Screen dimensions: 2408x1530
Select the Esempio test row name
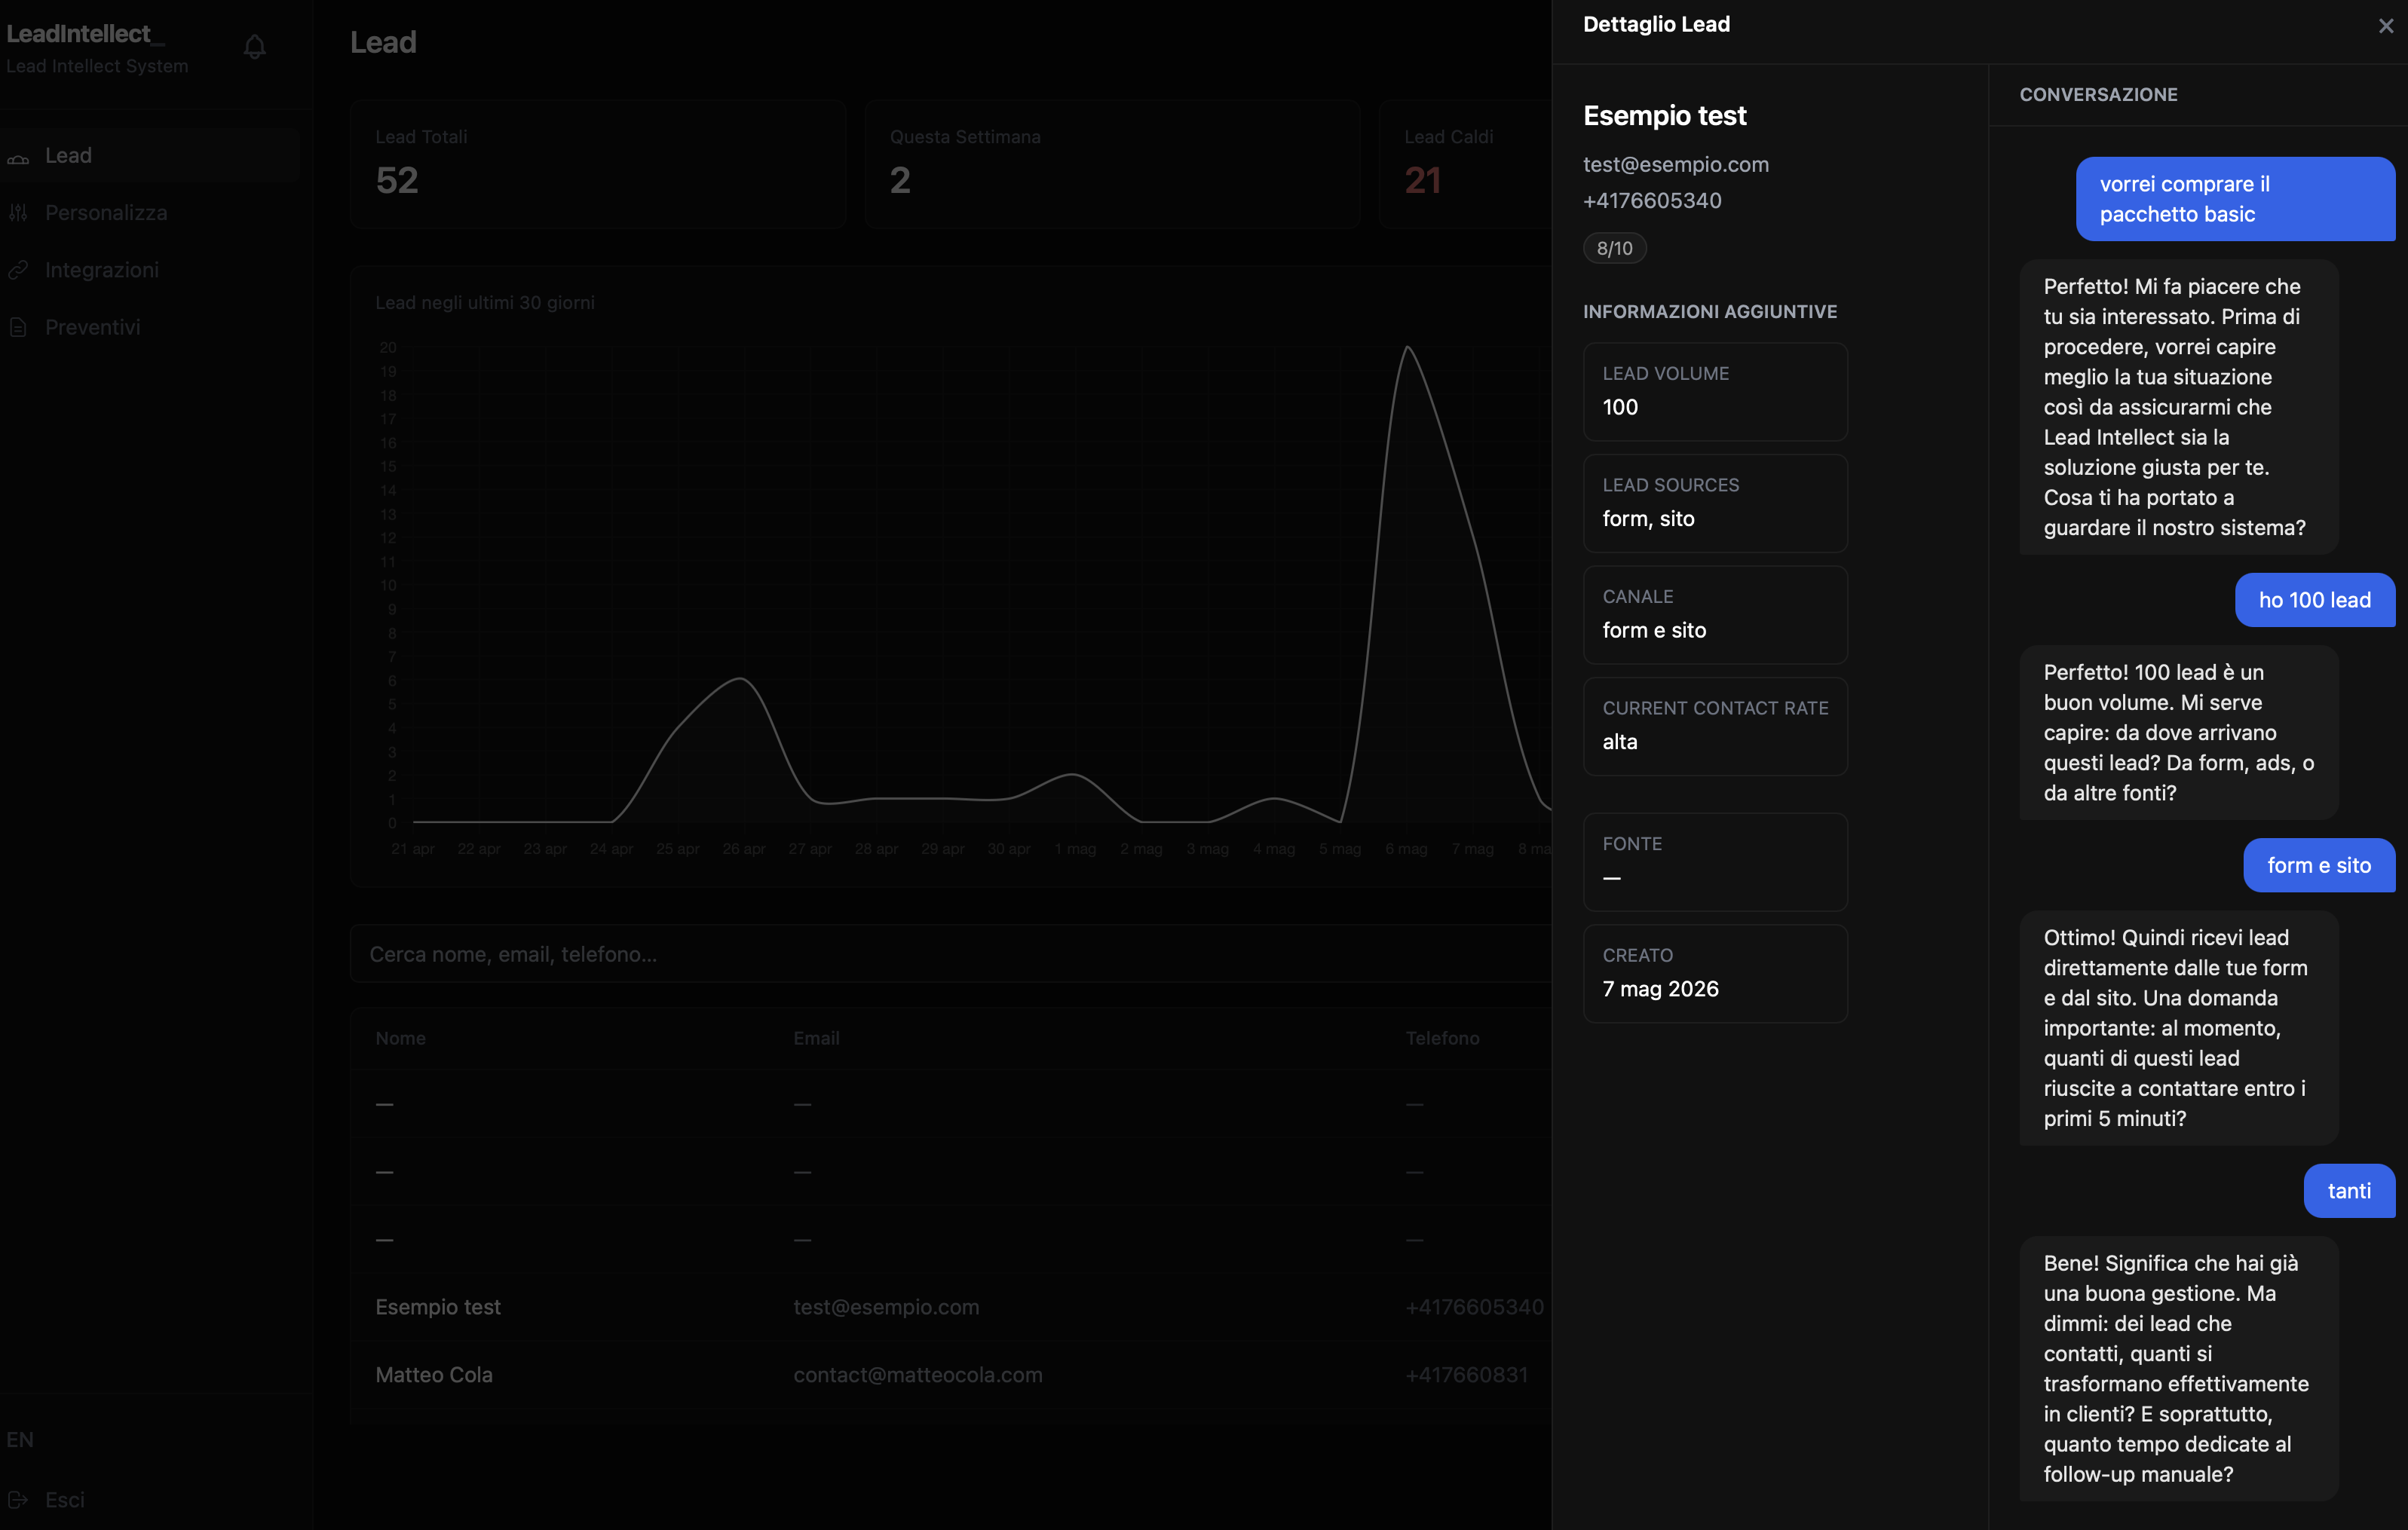point(438,1306)
